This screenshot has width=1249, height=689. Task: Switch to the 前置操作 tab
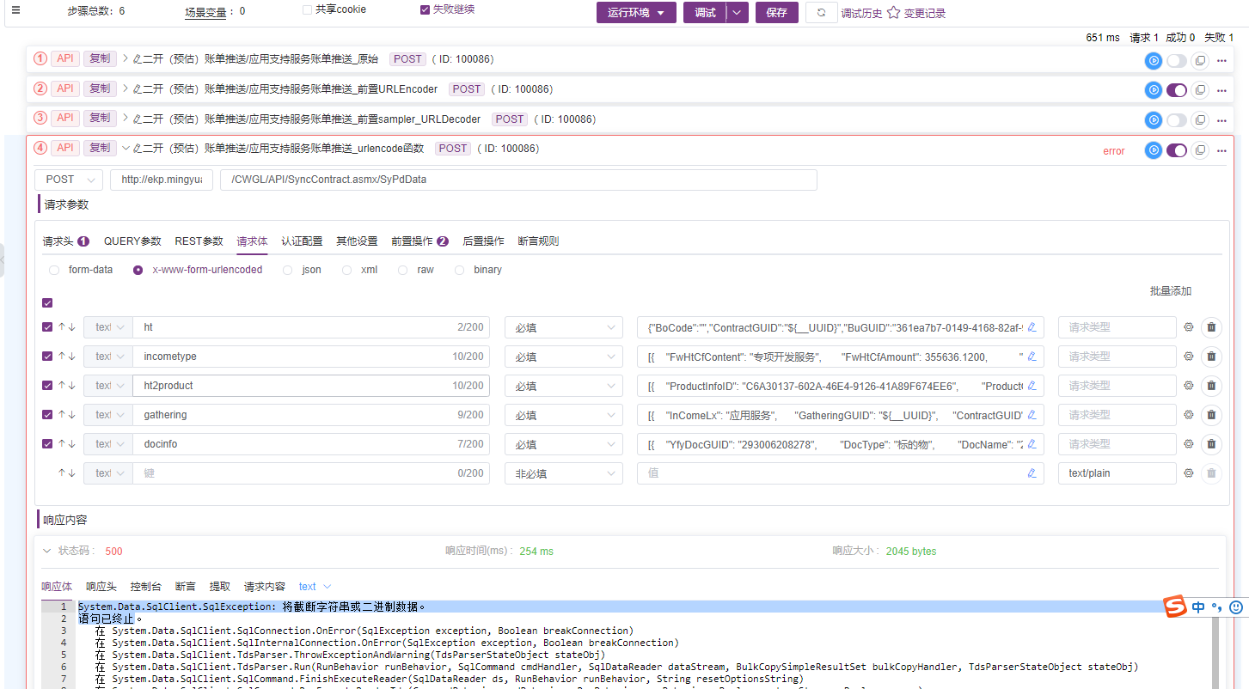[419, 241]
